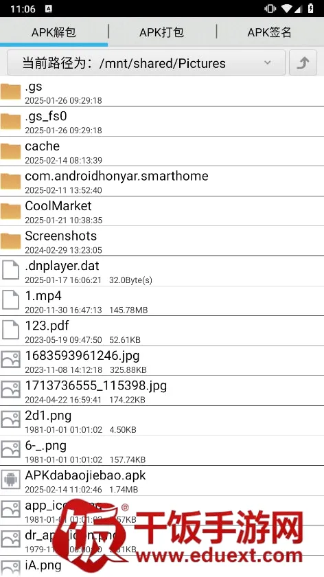This screenshot has width=324, height=577.
Task: Tap the image icon for 2d1.png
Action: [x=10, y=420]
